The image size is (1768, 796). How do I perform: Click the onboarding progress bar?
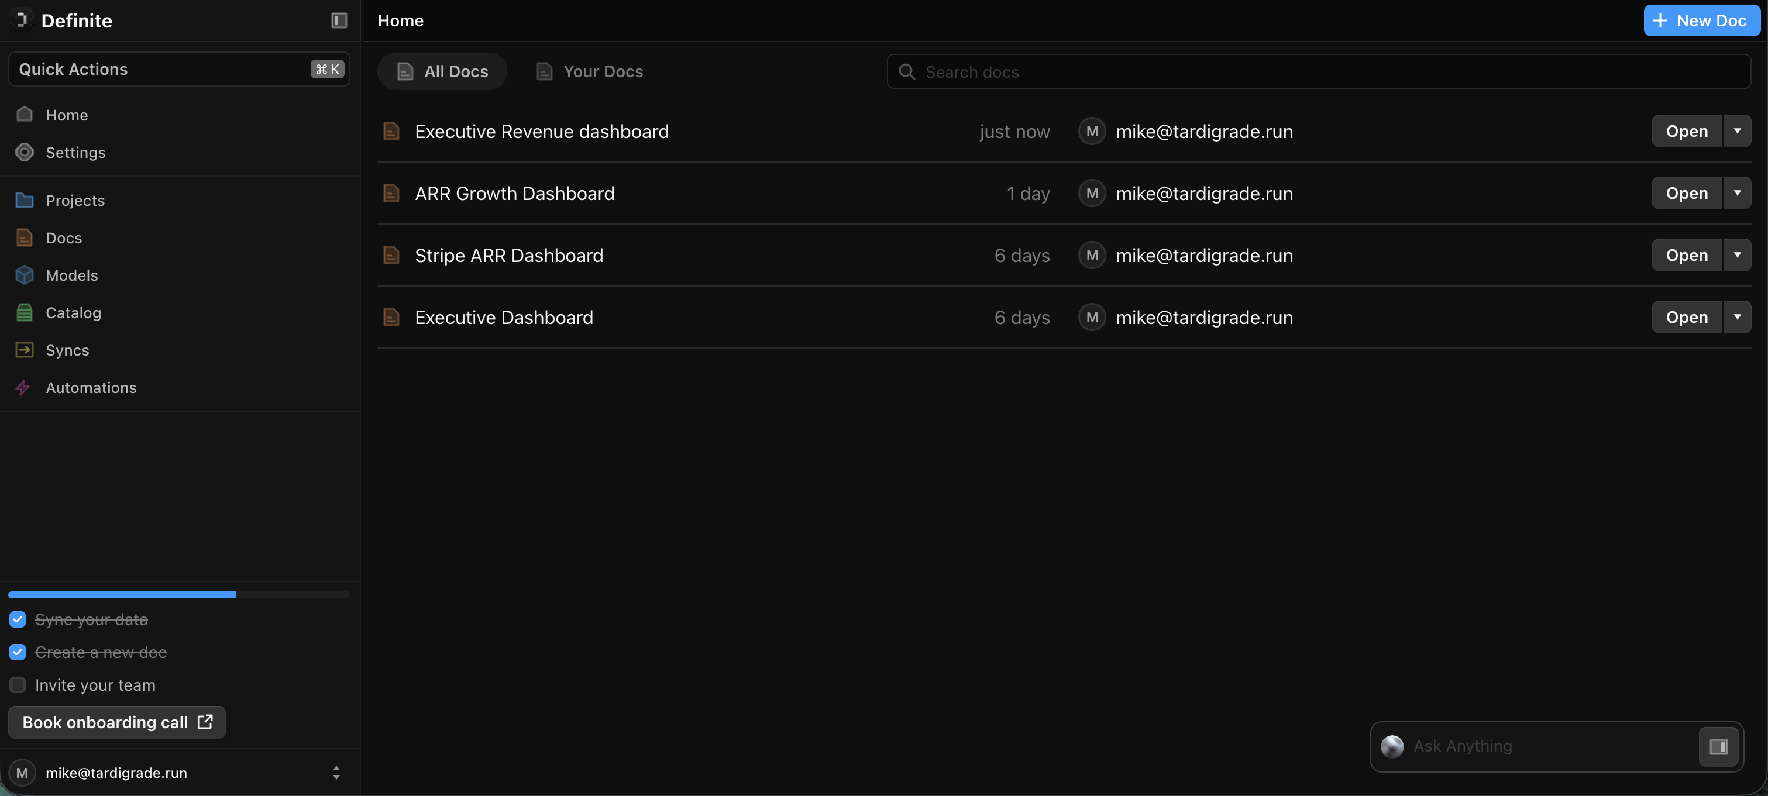coord(178,594)
